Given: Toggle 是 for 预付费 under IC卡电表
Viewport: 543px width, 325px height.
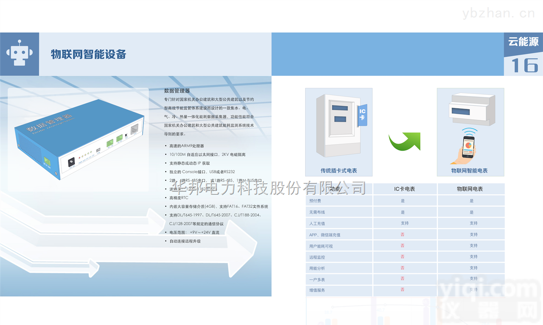Looking at the screenshot, I should (x=402, y=201).
